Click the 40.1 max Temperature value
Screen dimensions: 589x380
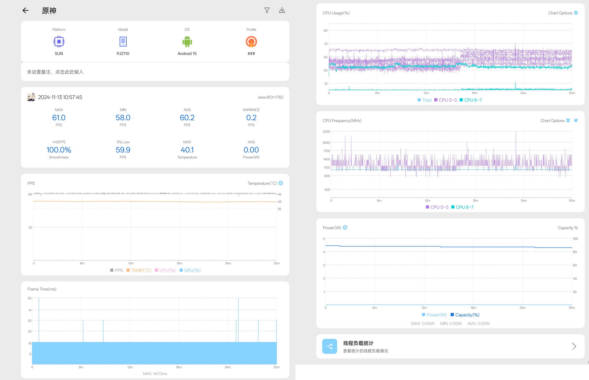(x=187, y=150)
